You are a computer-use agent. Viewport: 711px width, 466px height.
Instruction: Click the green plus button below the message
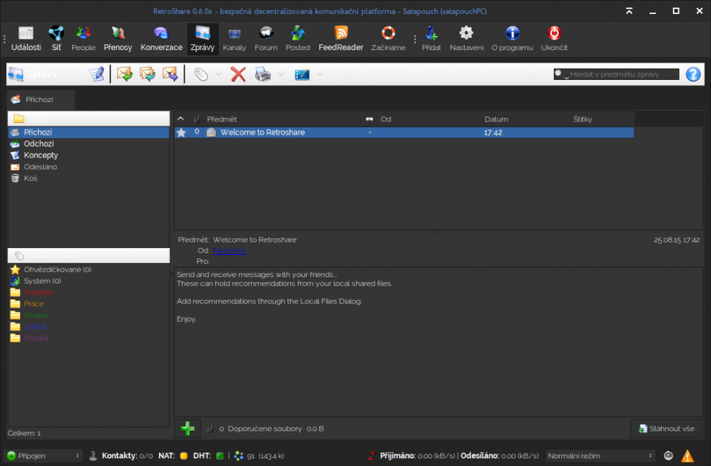coord(187,428)
